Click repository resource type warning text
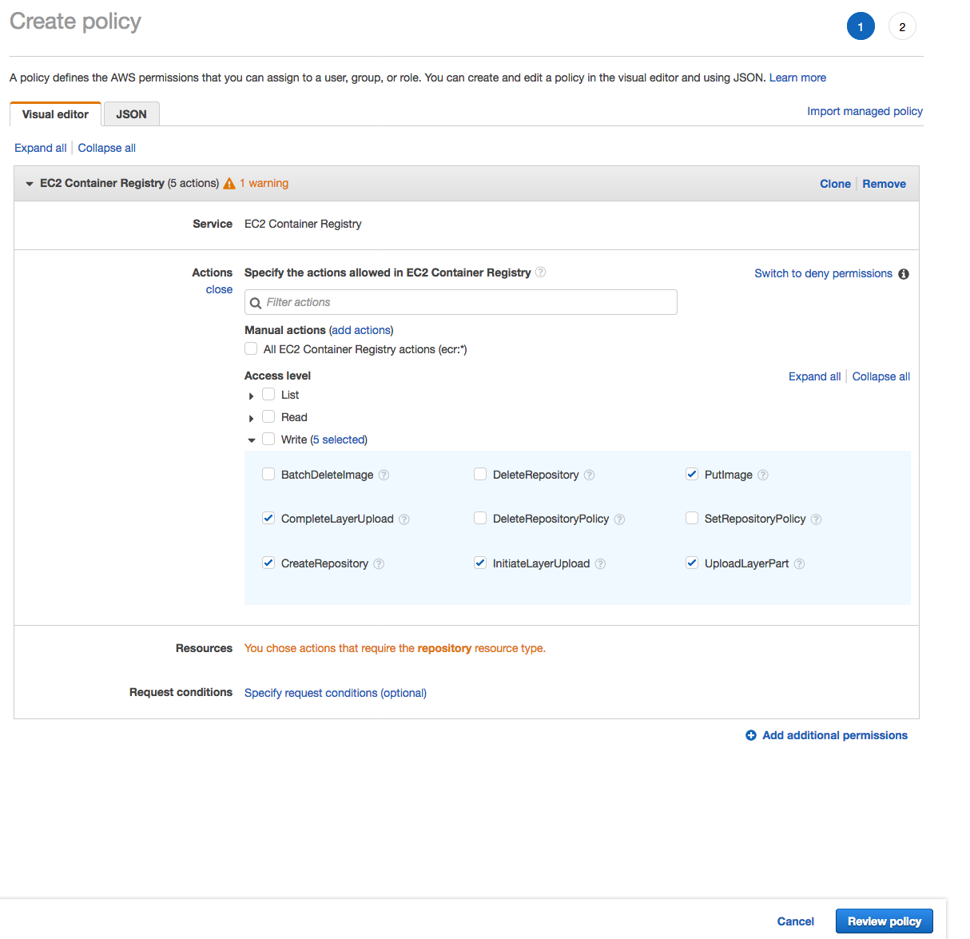This screenshot has width=970, height=939. [x=395, y=648]
